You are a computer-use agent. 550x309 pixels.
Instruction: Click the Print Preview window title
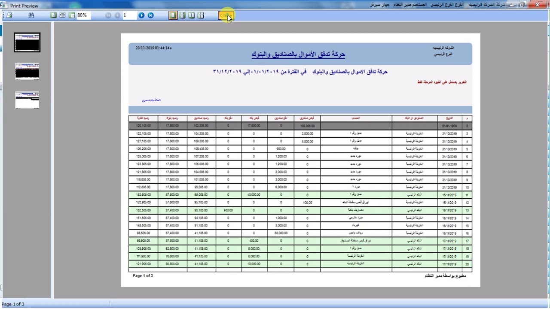click(24, 6)
